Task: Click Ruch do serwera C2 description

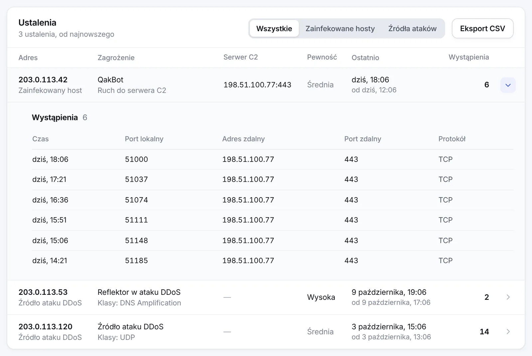Action: tap(132, 90)
